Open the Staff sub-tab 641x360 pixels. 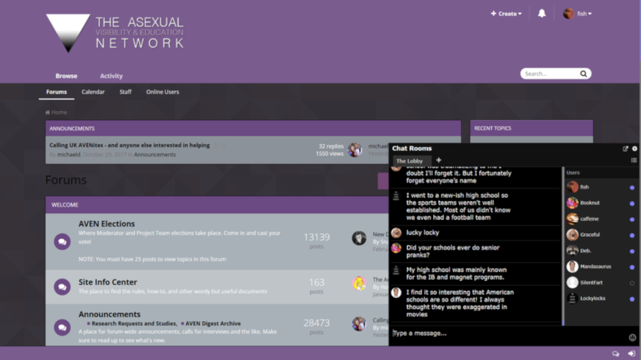point(125,92)
